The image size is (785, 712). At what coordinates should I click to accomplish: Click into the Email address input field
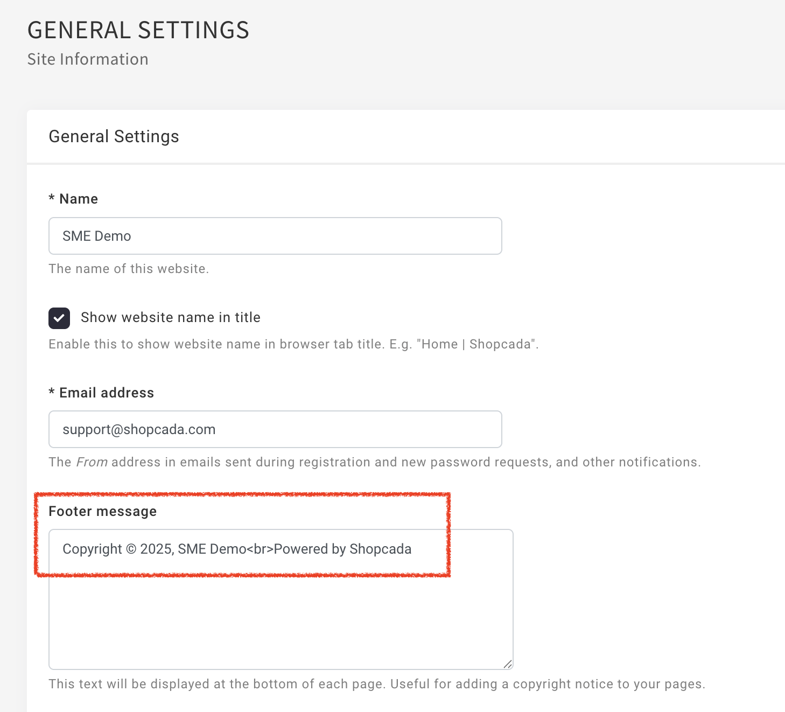click(275, 429)
